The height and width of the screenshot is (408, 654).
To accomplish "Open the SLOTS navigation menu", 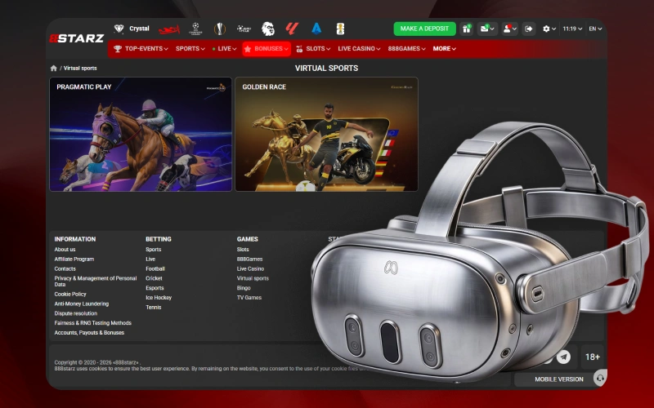I will tap(313, 49).
